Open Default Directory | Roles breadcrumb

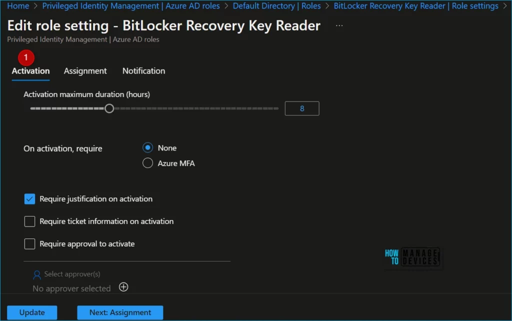coord(276,6)
